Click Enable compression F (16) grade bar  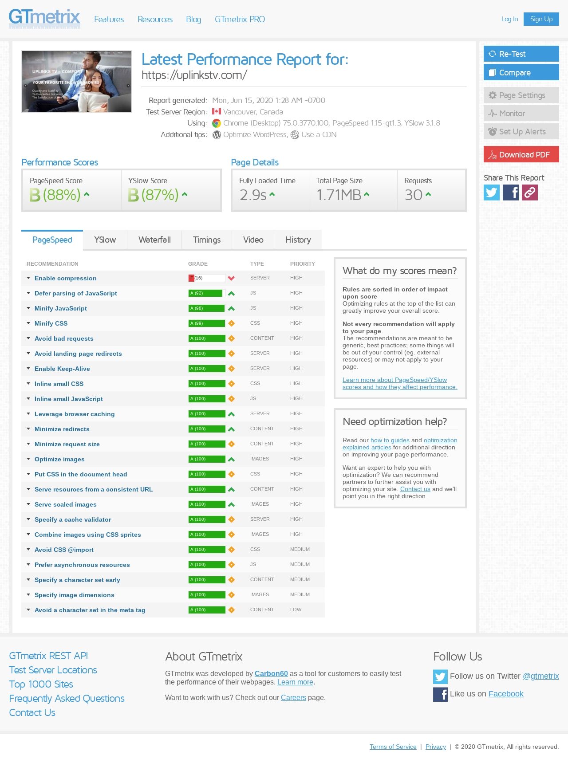point(207,278)
